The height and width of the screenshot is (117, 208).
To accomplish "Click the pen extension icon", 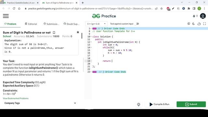I will click(173, 8).
